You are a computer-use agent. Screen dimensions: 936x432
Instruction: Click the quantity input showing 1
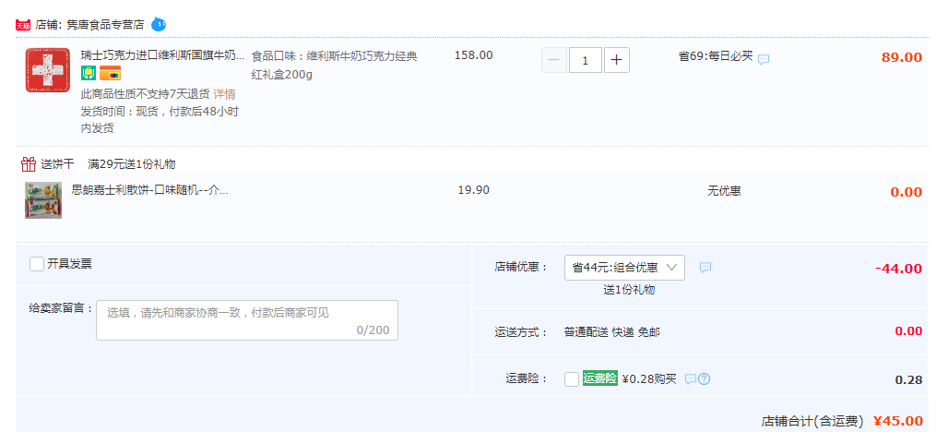point(585,60)
